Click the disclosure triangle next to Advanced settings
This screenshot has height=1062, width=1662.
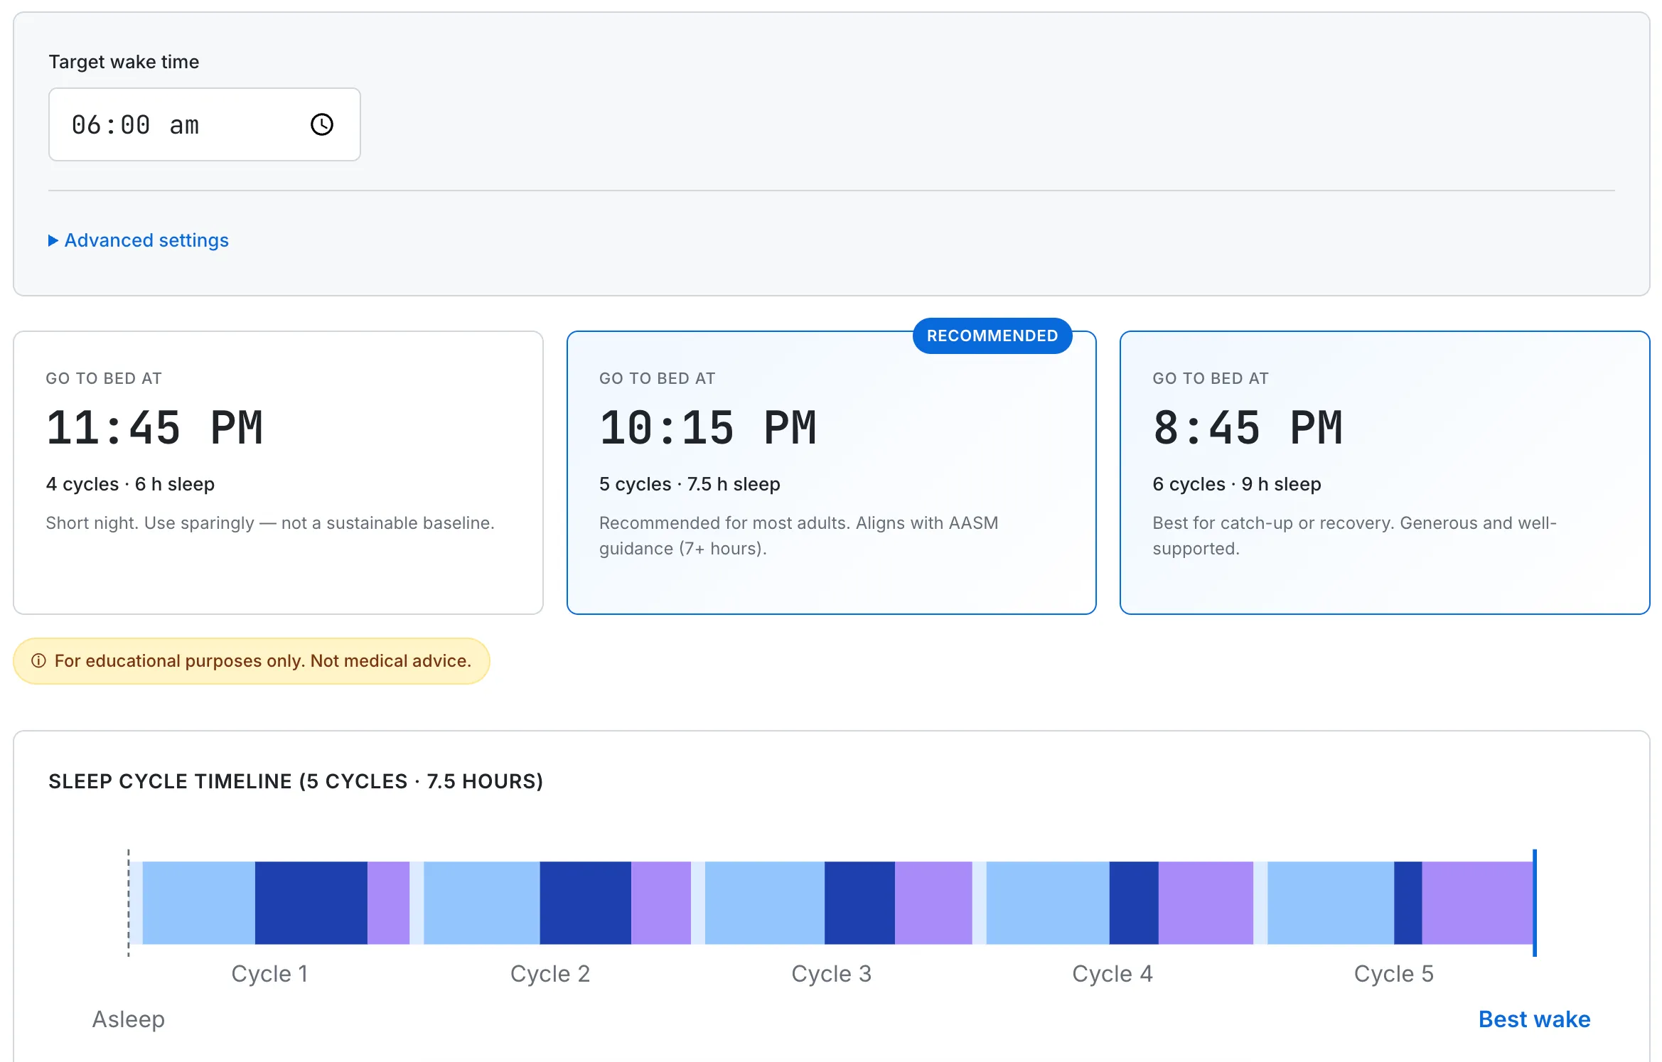(54, 240)
